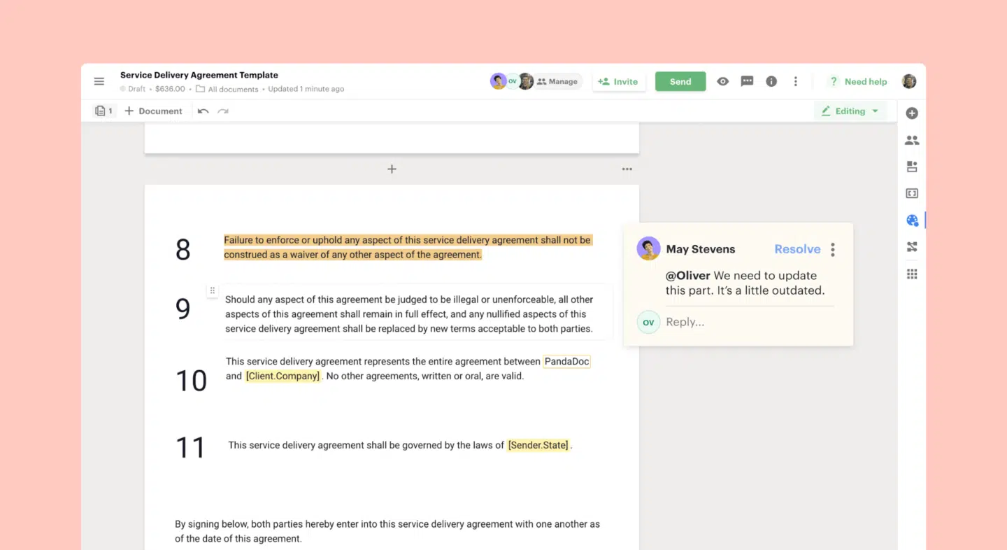The image size is (1007, 550).
Task: Open the apps grid icon in the sidebar
Action: 912,274
